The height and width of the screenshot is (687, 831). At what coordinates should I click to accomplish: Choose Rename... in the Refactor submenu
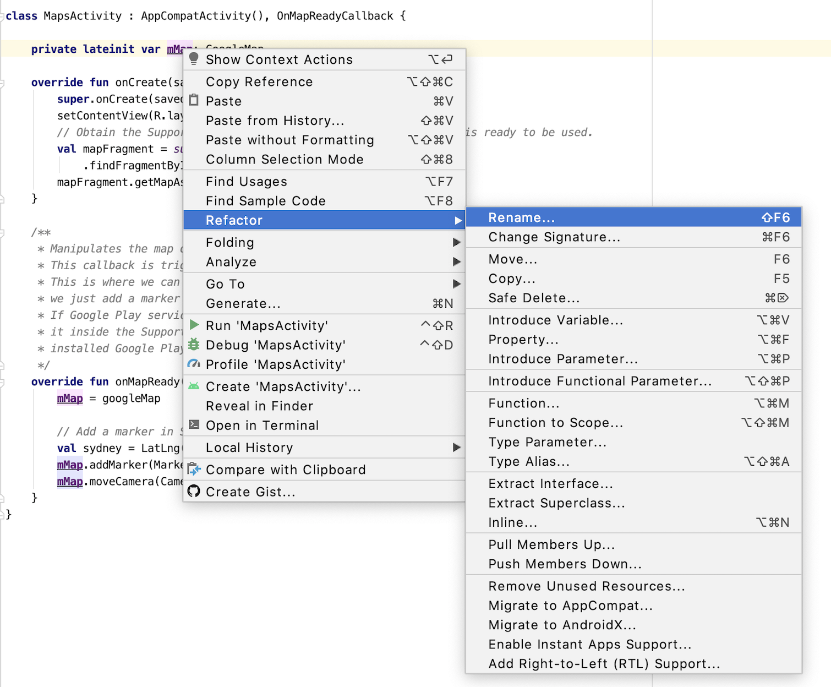tap(521, 217)
